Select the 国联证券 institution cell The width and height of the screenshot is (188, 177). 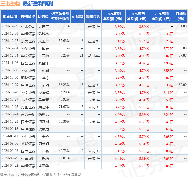28,151
